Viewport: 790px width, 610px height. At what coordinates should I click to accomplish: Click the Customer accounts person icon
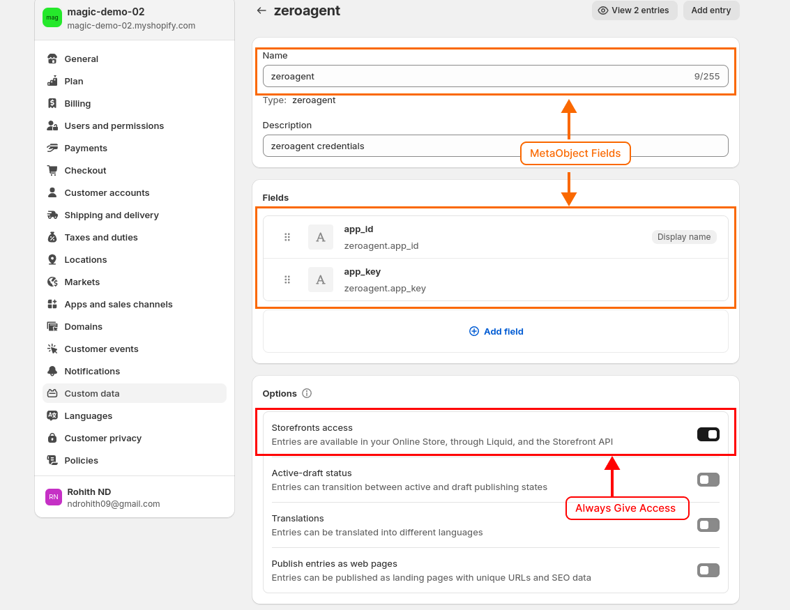click(52, 192)
